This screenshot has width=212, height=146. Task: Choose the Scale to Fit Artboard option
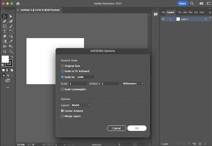62,71
